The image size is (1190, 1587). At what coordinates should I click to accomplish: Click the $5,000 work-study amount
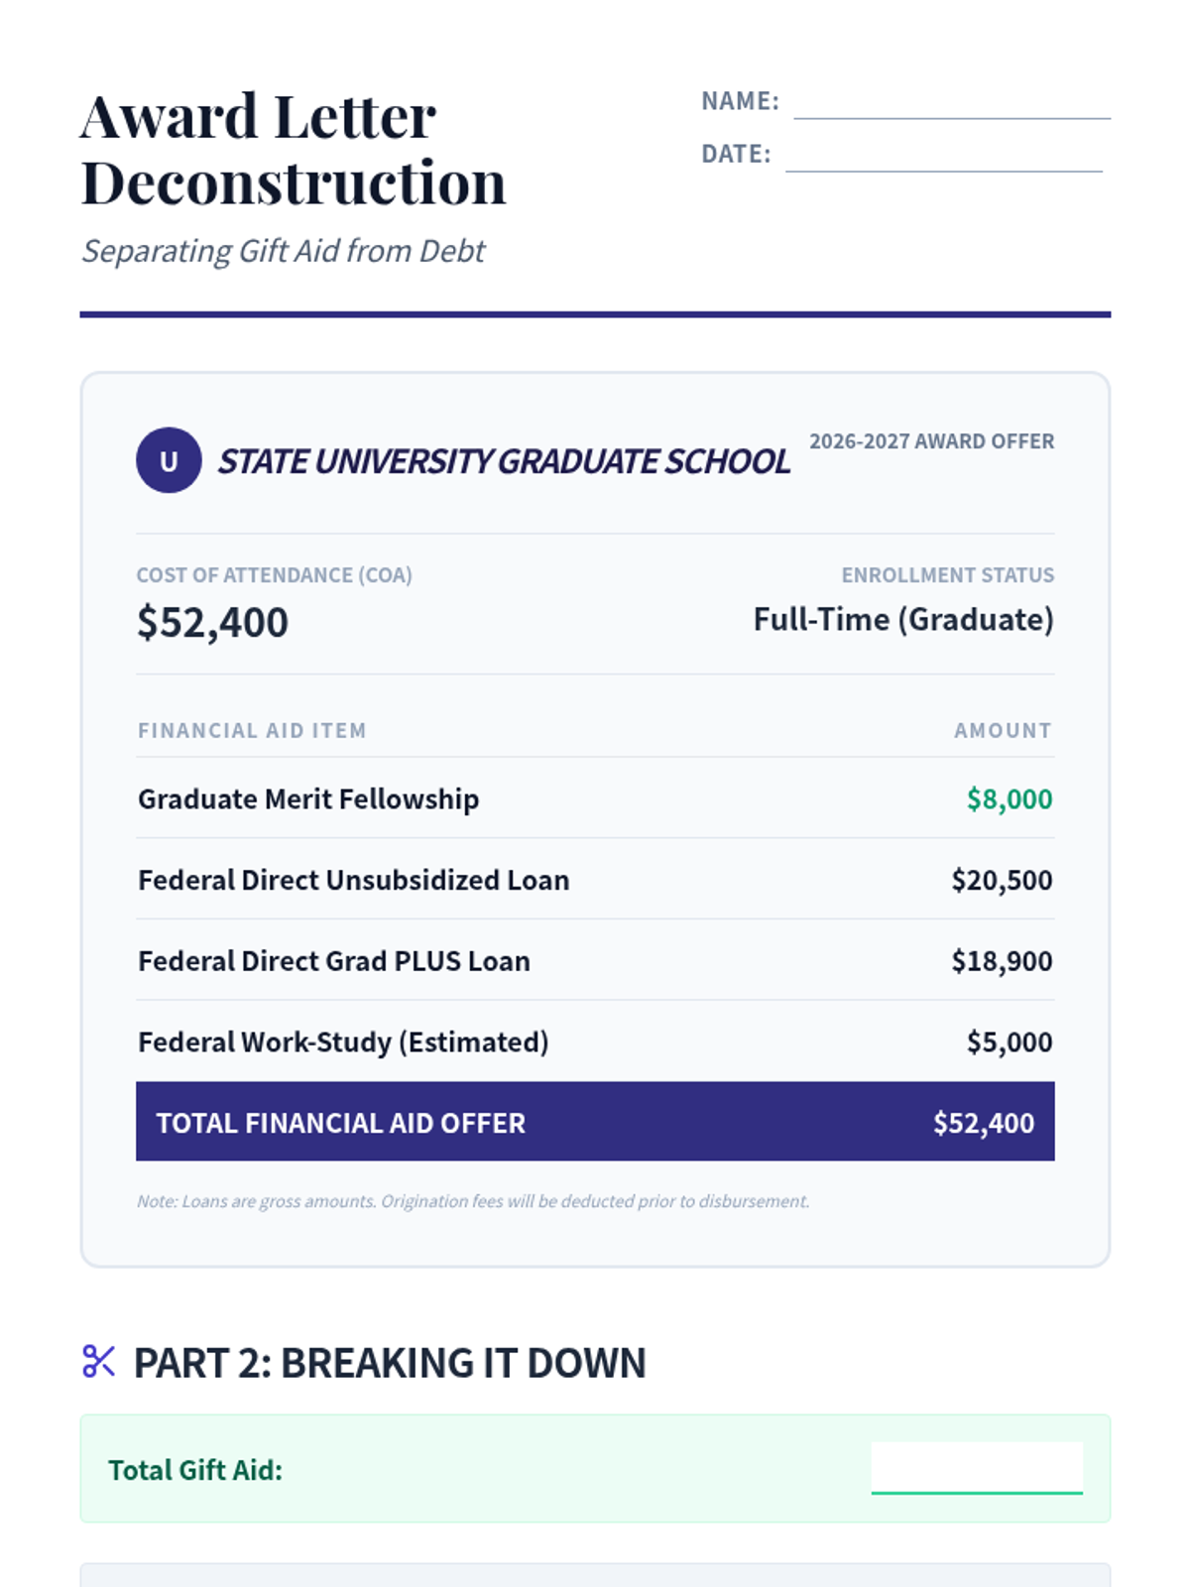click(1009, 1042)
